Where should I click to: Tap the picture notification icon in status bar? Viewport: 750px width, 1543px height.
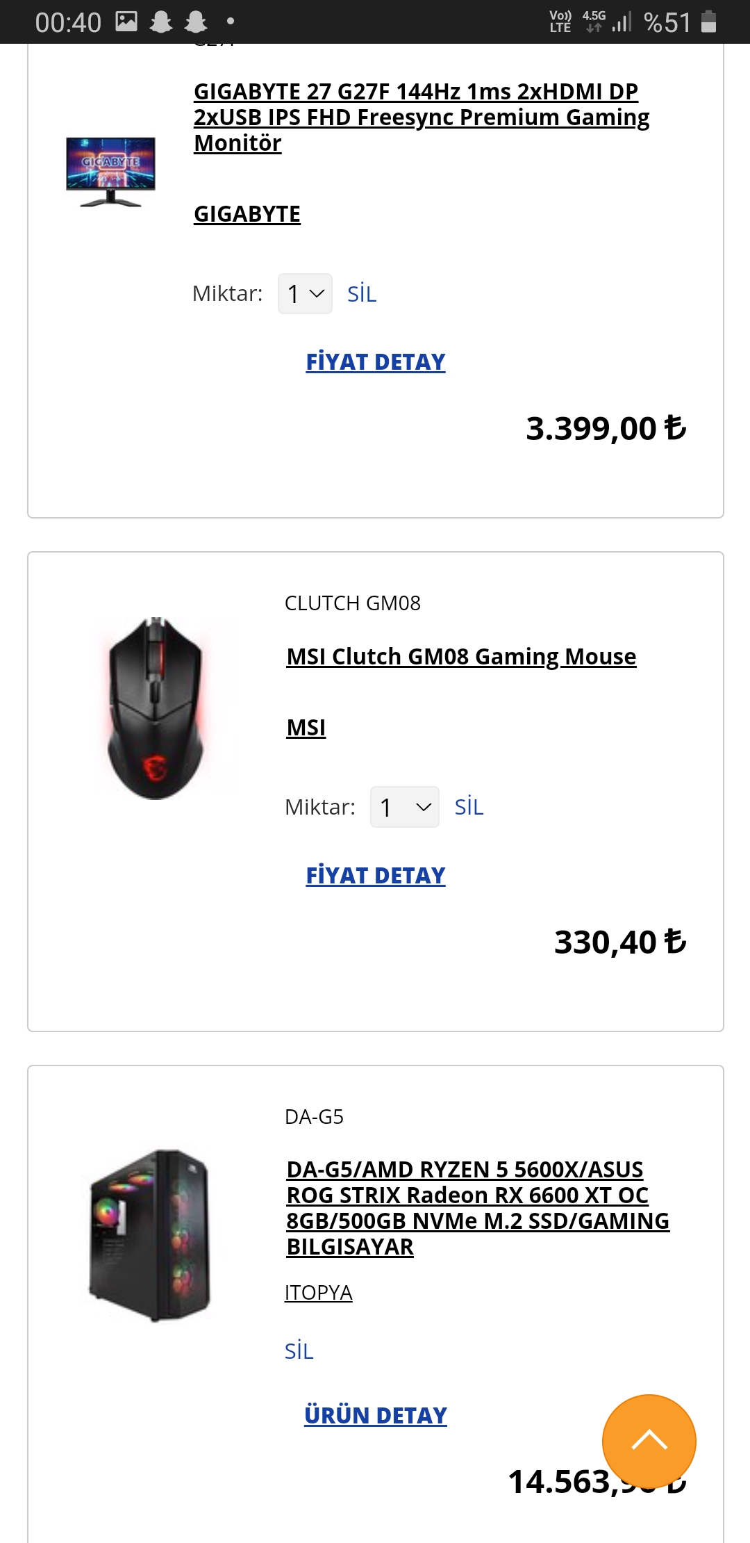pyautogui.click(x=126, y=22)
